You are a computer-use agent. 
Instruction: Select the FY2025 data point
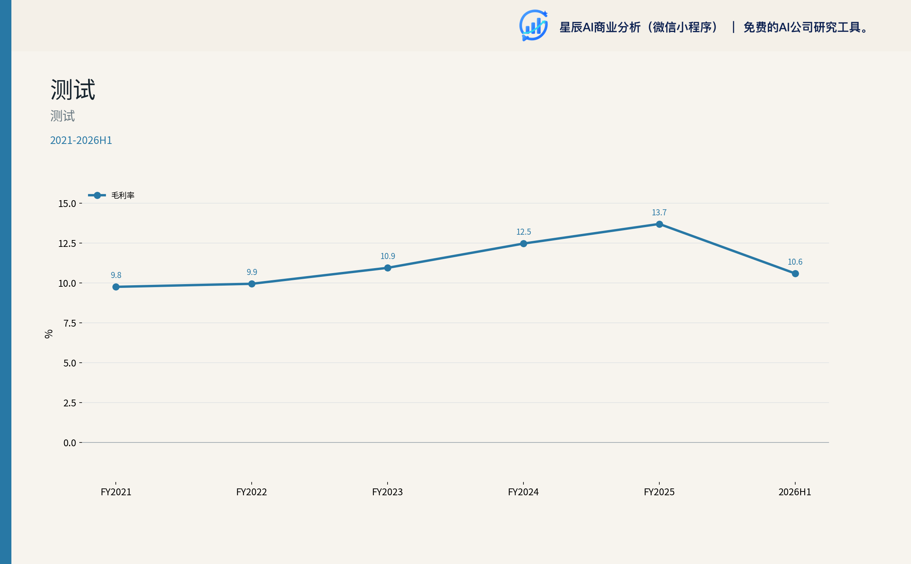(x=659, y=224)
